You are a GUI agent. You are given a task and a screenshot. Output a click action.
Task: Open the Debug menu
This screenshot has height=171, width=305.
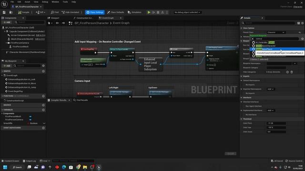[45, 2]
